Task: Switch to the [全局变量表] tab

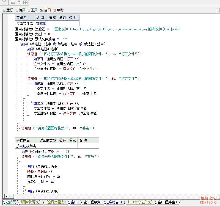Action: click(x=56, y=202)
